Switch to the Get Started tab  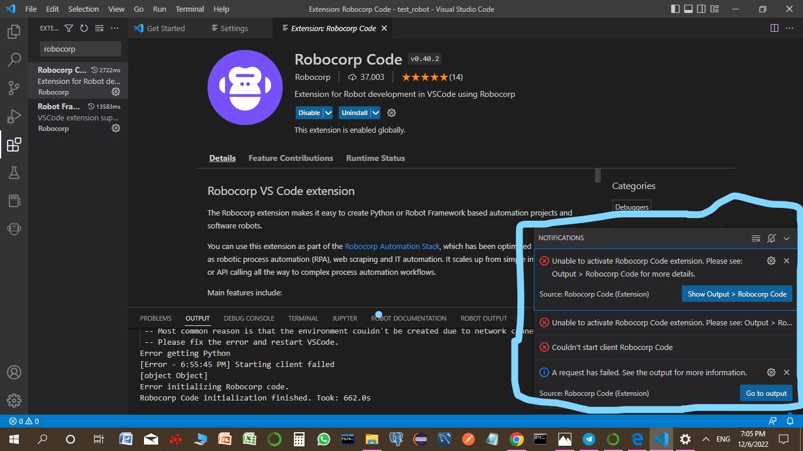[165, 28]
